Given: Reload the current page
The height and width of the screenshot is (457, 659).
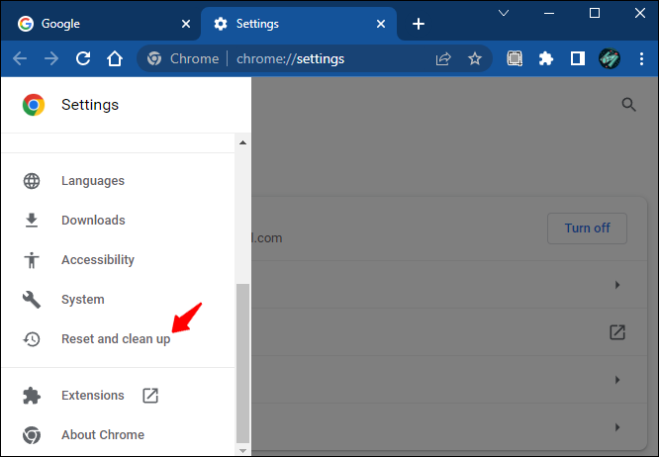Looking at the screenshot, I should (x=83, y=58).
